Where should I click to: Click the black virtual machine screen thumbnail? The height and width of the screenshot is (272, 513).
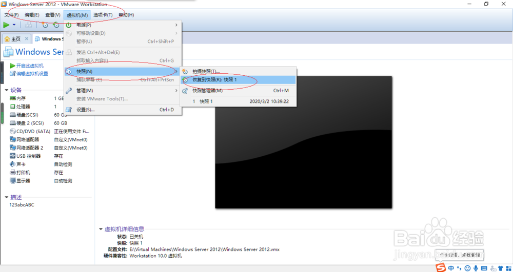(303, 142)
